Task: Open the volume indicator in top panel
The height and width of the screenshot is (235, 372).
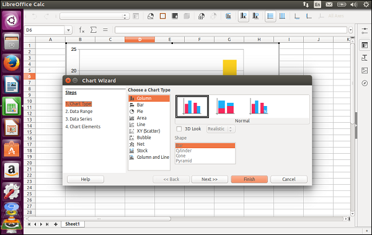Action: [353, 4]
